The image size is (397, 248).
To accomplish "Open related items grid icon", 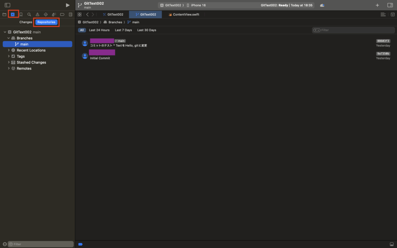I will tap(79, 14).
